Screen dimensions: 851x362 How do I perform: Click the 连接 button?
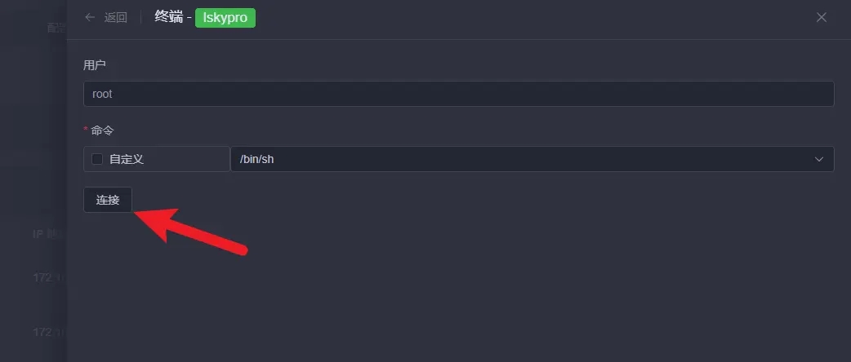(x=108, y=200)
